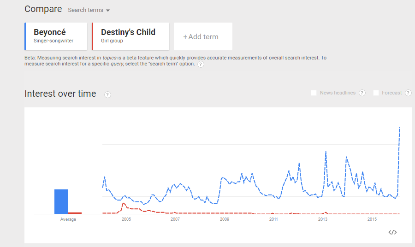
Task: Click the plus sign in Add term
Action: [185, 37]
